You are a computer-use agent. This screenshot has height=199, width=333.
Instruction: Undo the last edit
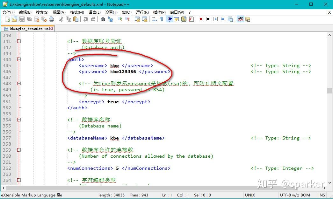[86, 19]
